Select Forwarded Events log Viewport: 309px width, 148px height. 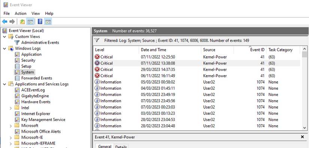pos(37,78)
